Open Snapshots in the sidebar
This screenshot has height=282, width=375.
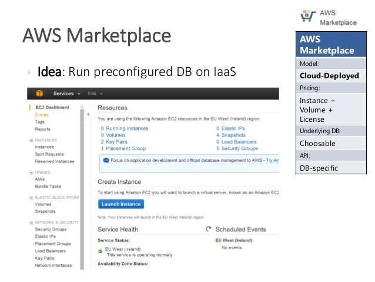tap(45, 211)
